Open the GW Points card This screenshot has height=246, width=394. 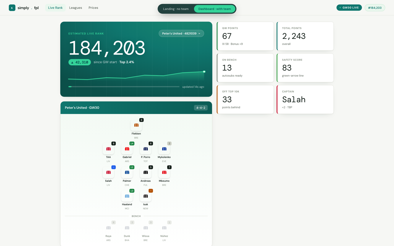(x=245, y=36)
